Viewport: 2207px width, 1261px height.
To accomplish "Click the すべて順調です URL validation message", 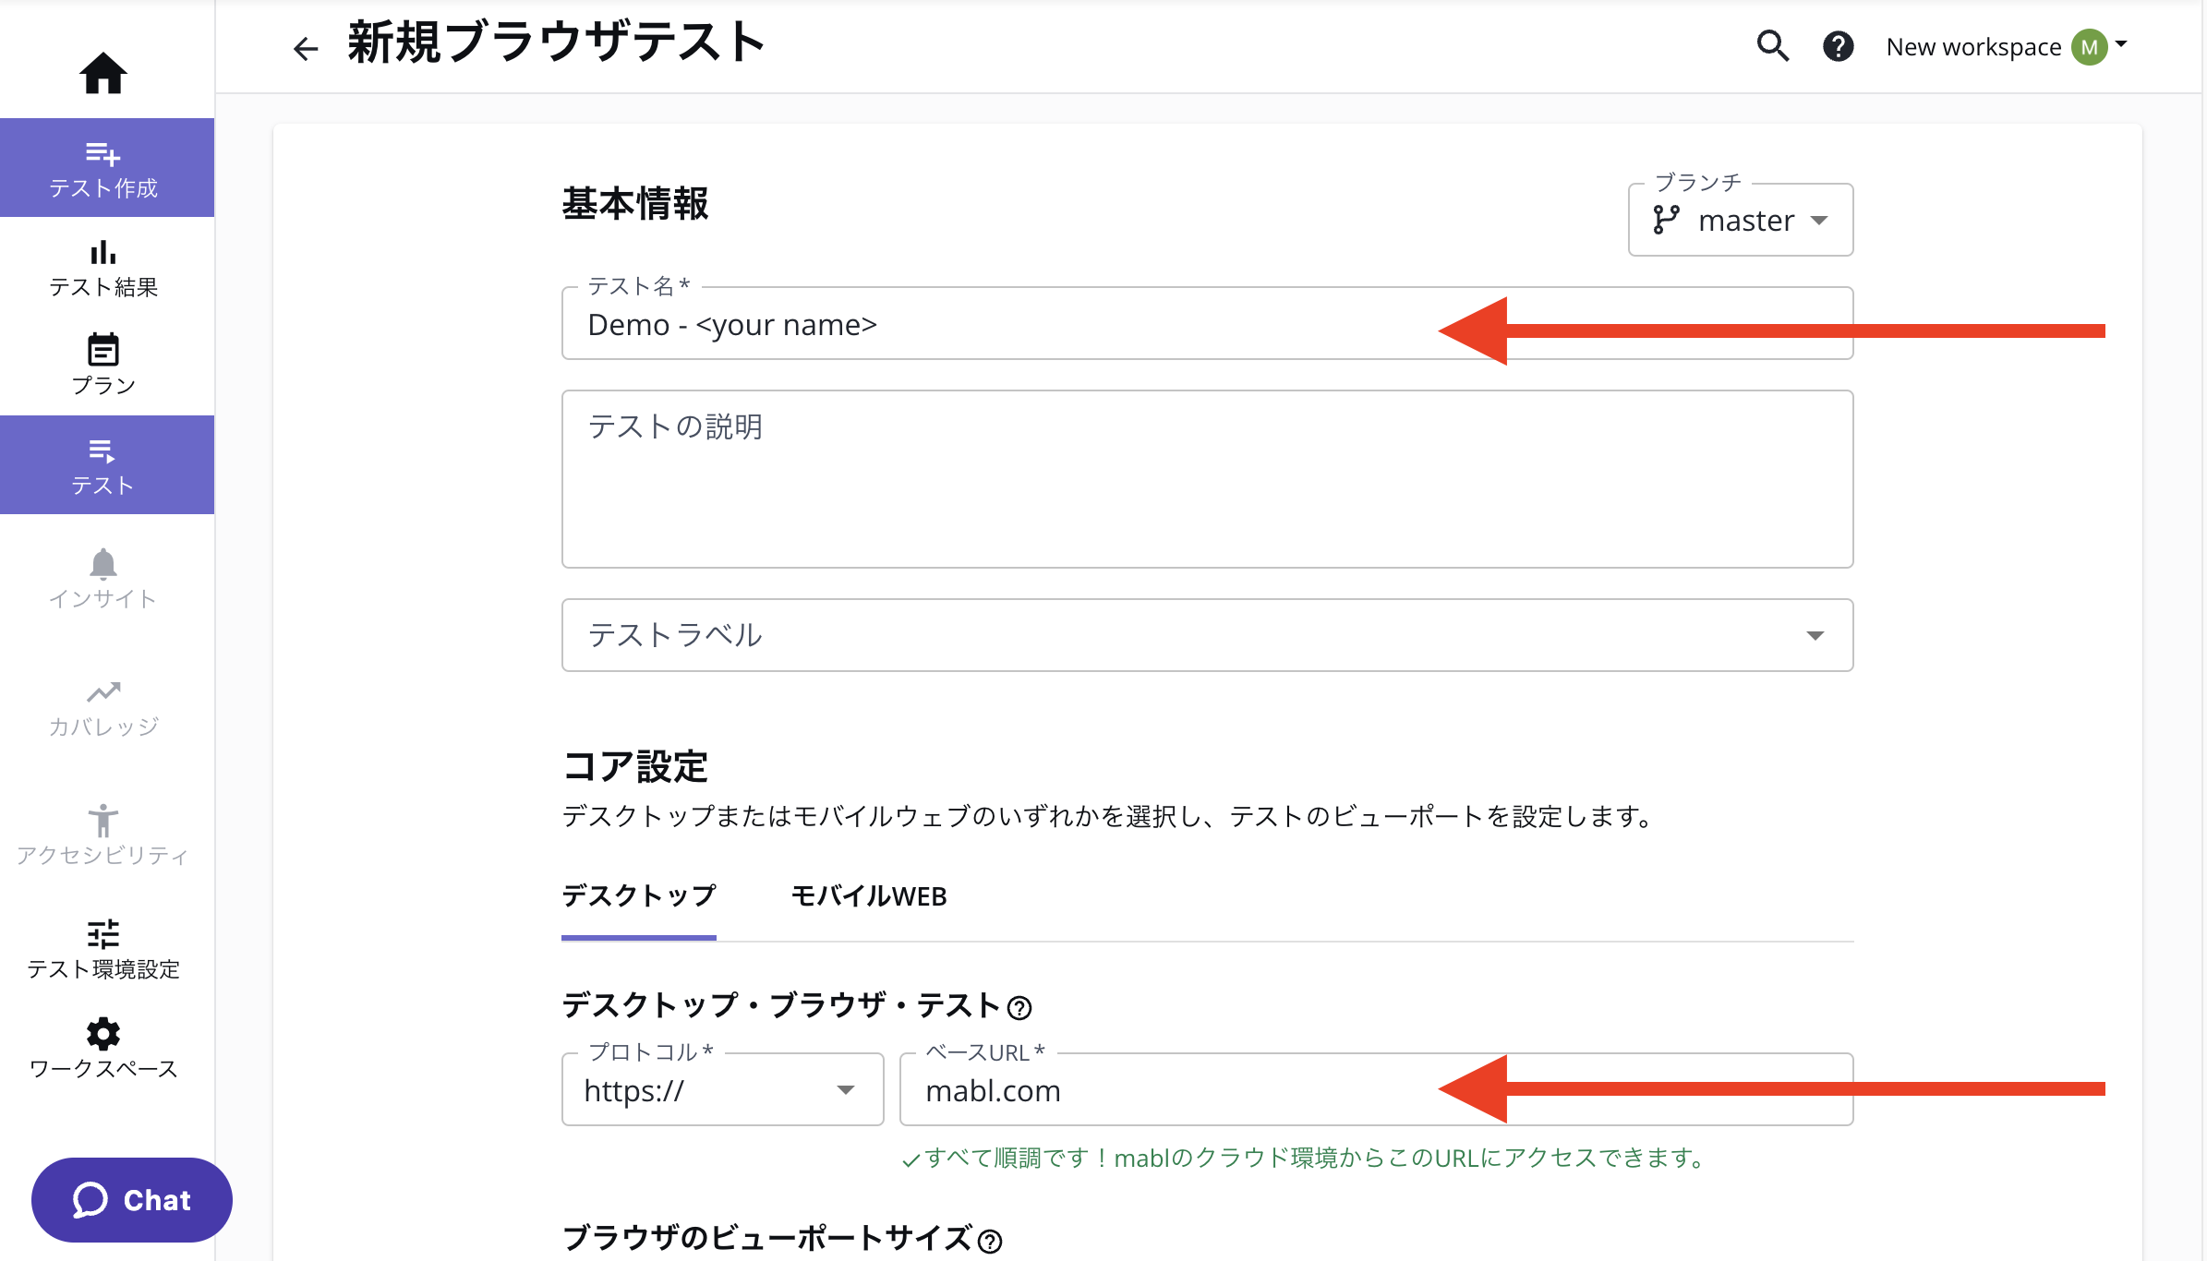I will [1303, 1158].
